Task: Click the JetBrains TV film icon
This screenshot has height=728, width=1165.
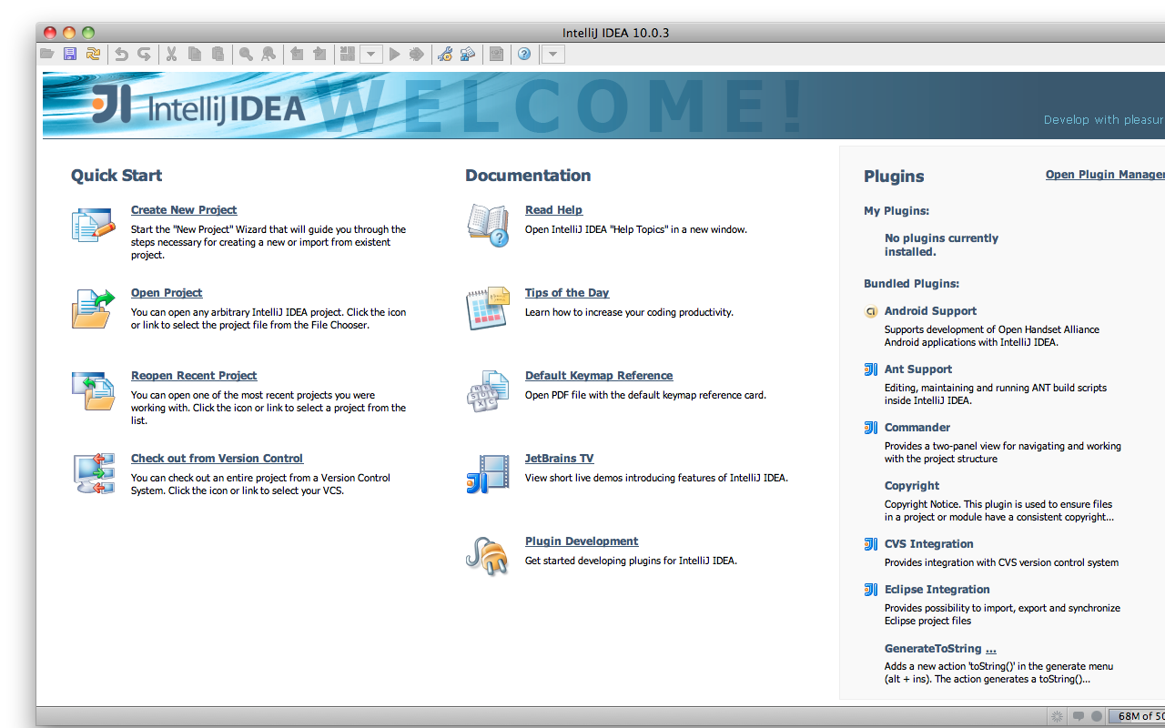Action: [x=488, y=474]
